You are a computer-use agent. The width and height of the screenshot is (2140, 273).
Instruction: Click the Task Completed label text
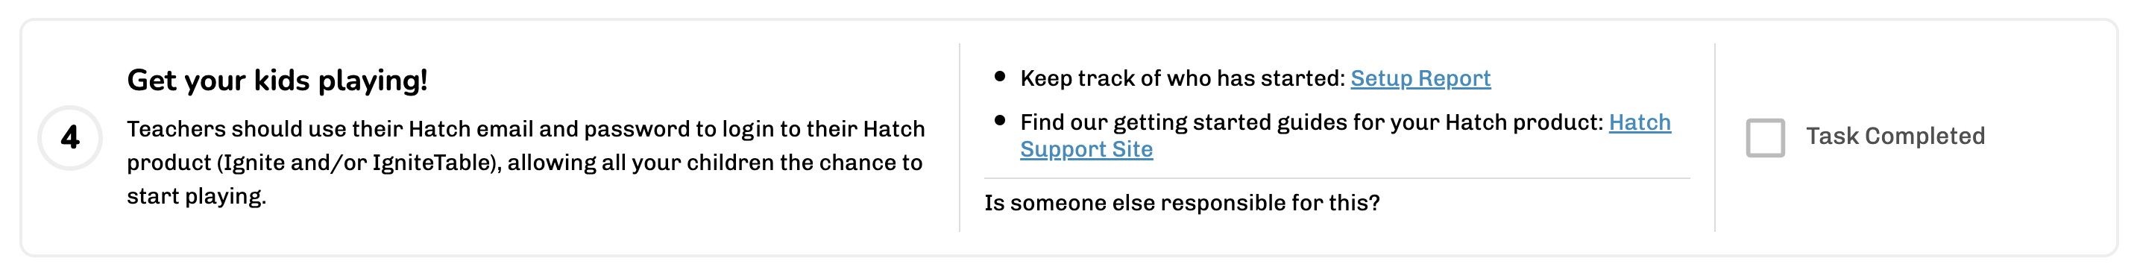click(x=1895, y=136)
